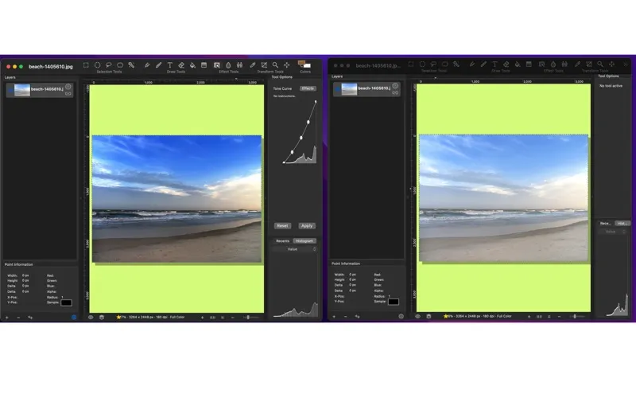The width and height of the screenshot is (636, 398).
Task: Switch to the Histogram tab in left window
Action: (x=304, y=241)
